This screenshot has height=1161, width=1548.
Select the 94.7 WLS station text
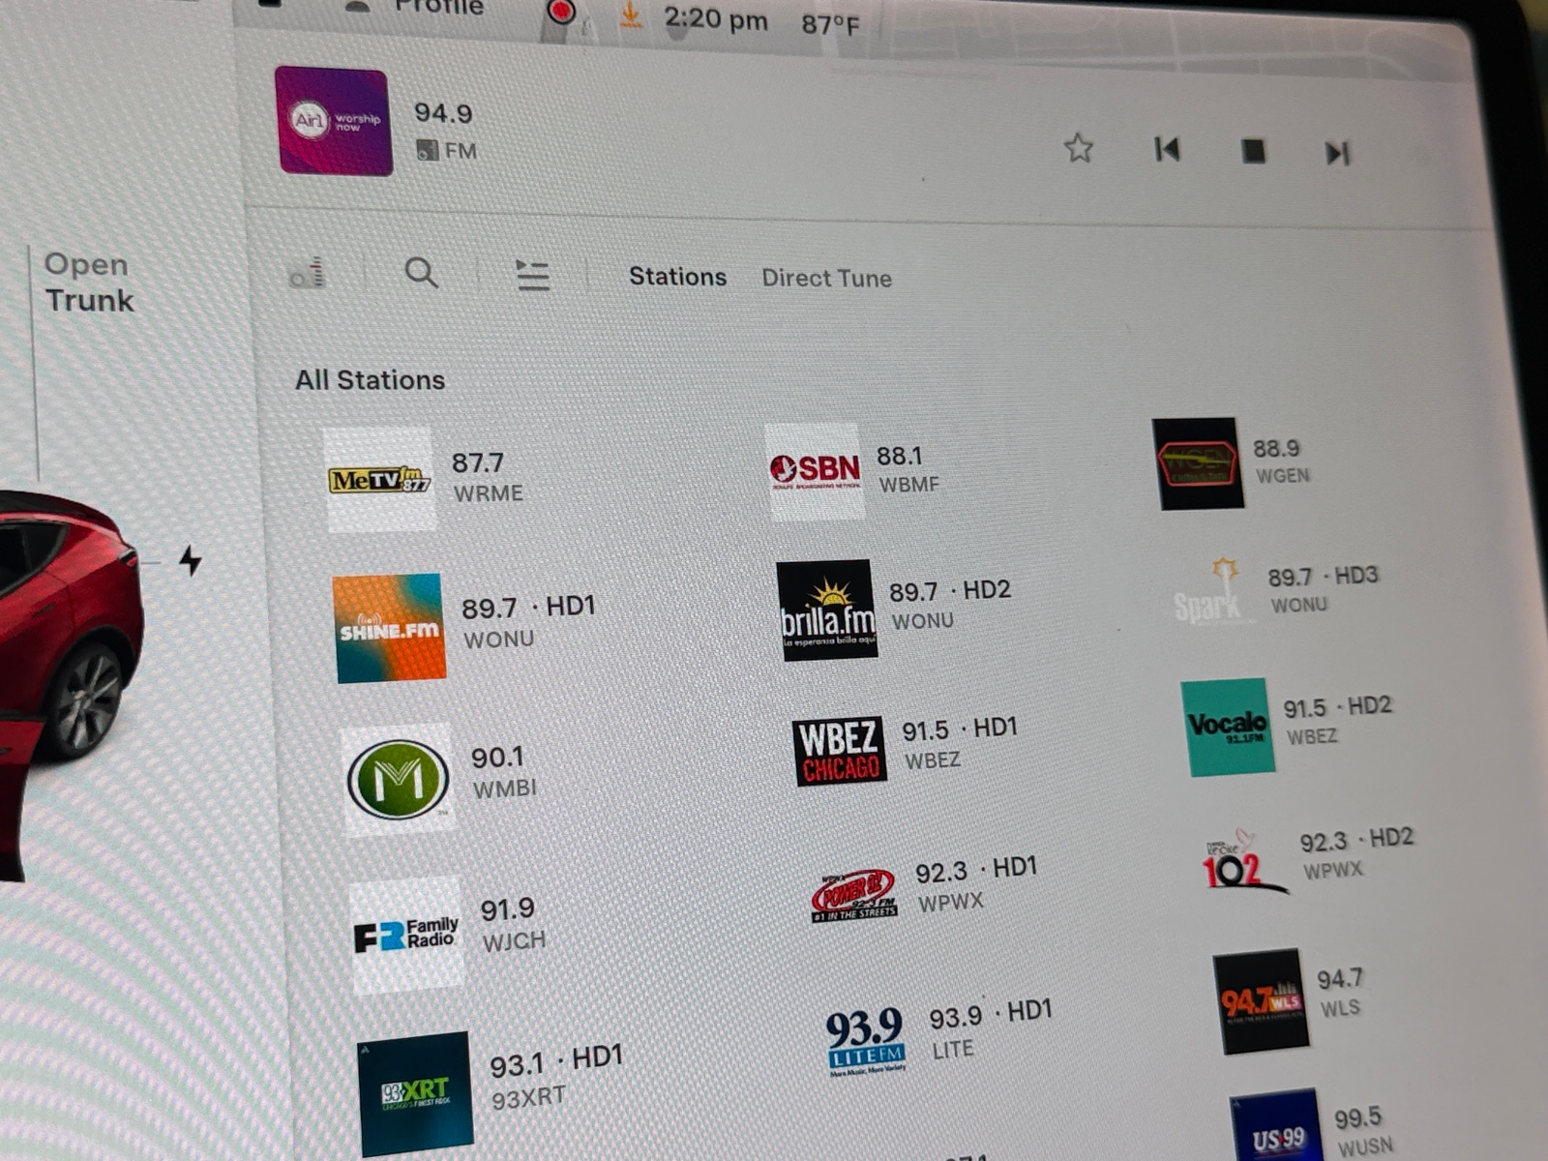coord(1340,993)
